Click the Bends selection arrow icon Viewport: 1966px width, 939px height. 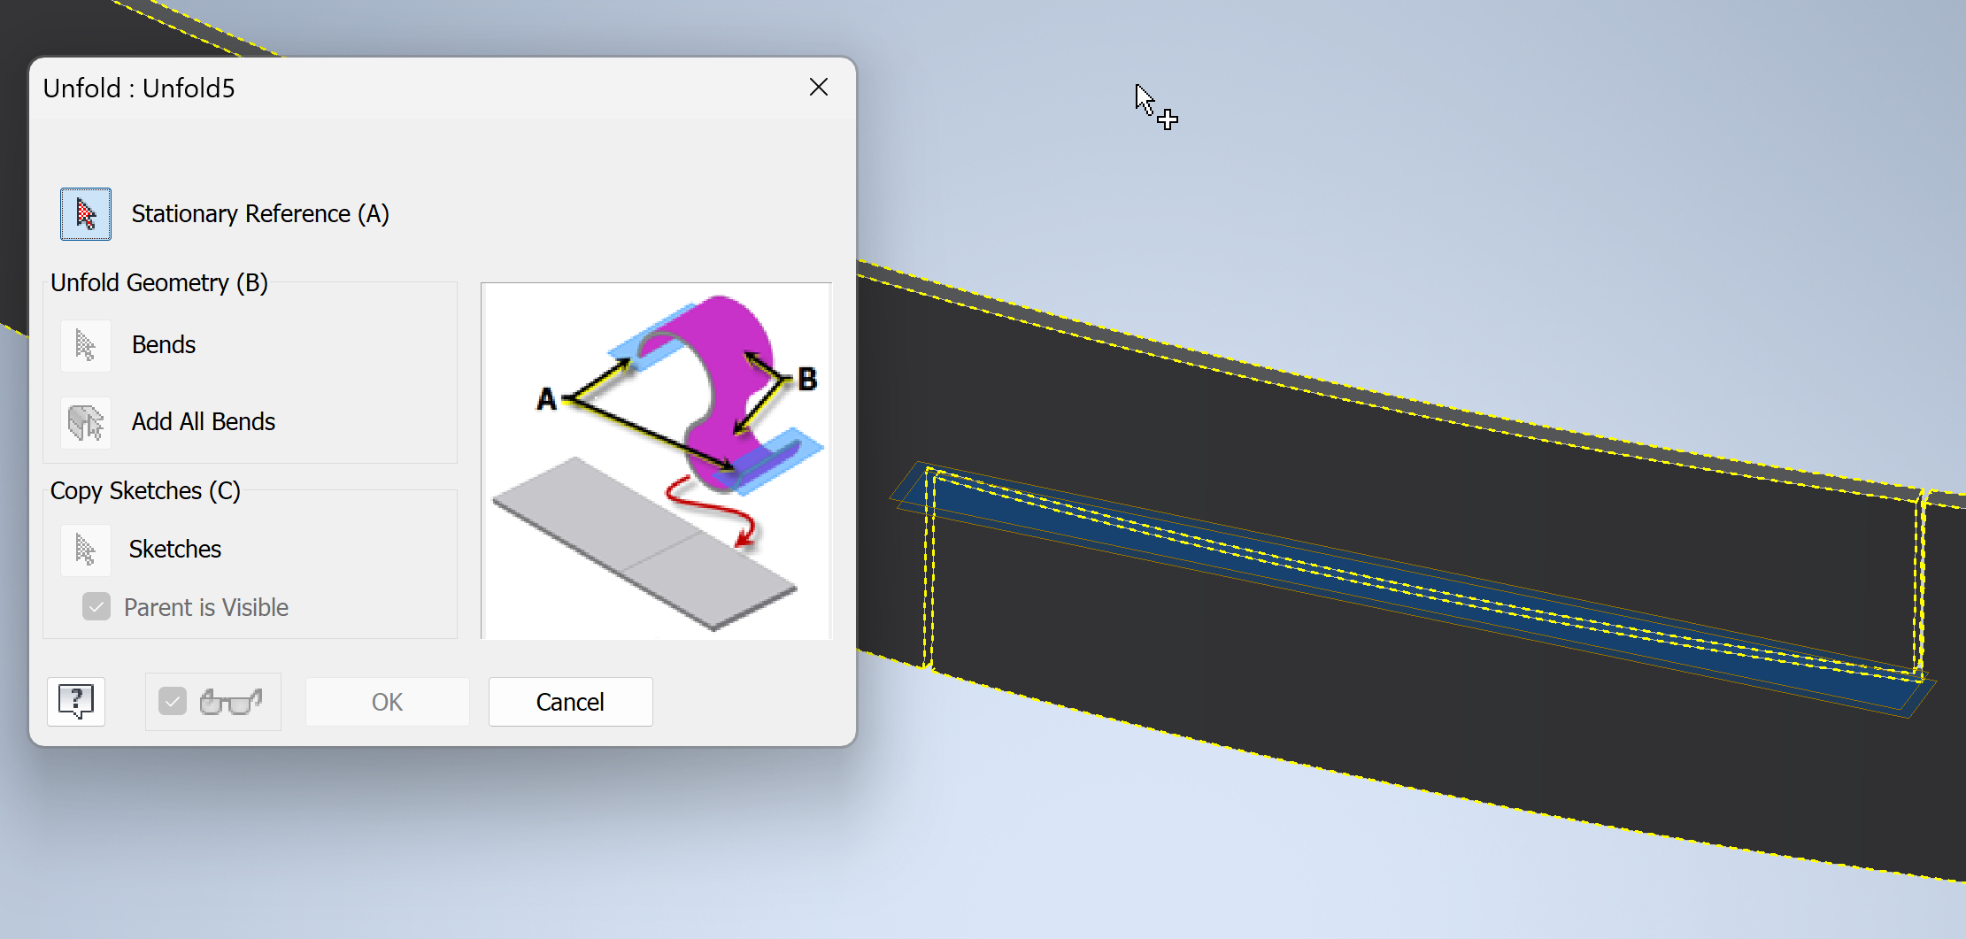(85, 345)
